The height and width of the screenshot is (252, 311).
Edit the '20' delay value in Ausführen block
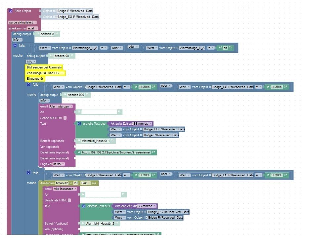click(76, 183)
